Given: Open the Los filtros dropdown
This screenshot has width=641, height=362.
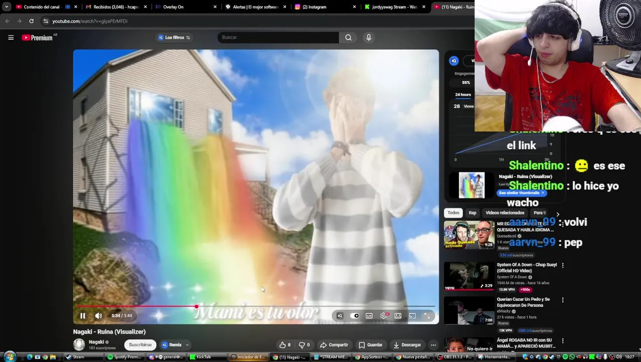Looking at the screenshot, I should [x=174, y=37].
